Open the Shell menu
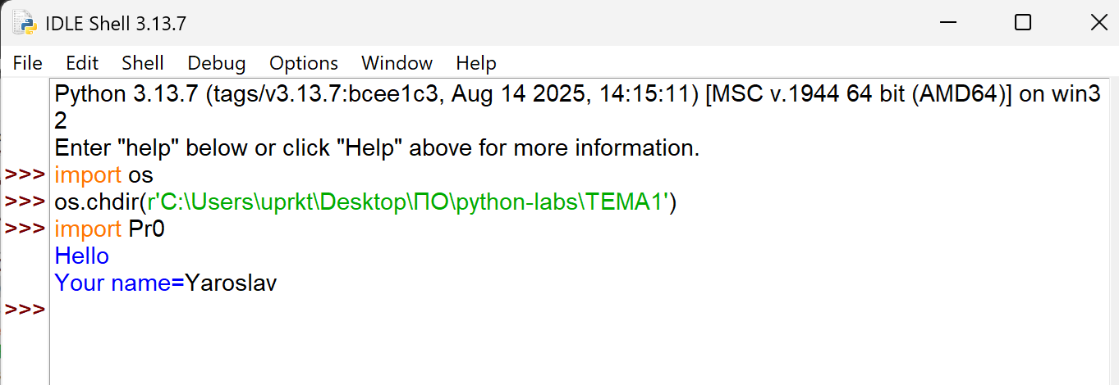The height and width of the screenshot is (385, 1119). coord(143,63)
